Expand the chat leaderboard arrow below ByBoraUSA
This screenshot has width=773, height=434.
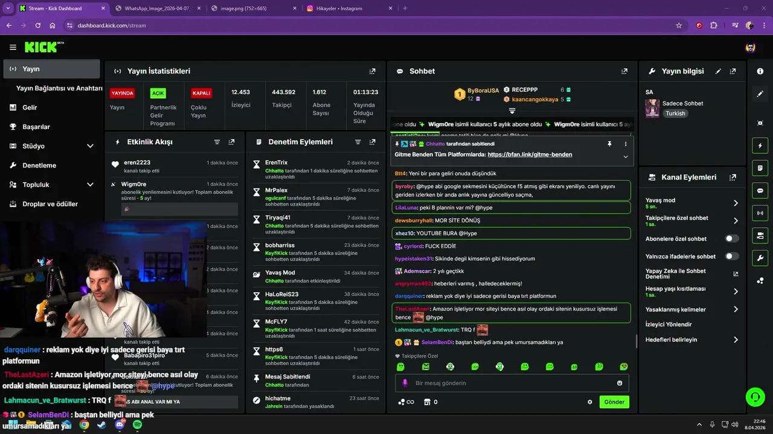(x=512, y=111)
